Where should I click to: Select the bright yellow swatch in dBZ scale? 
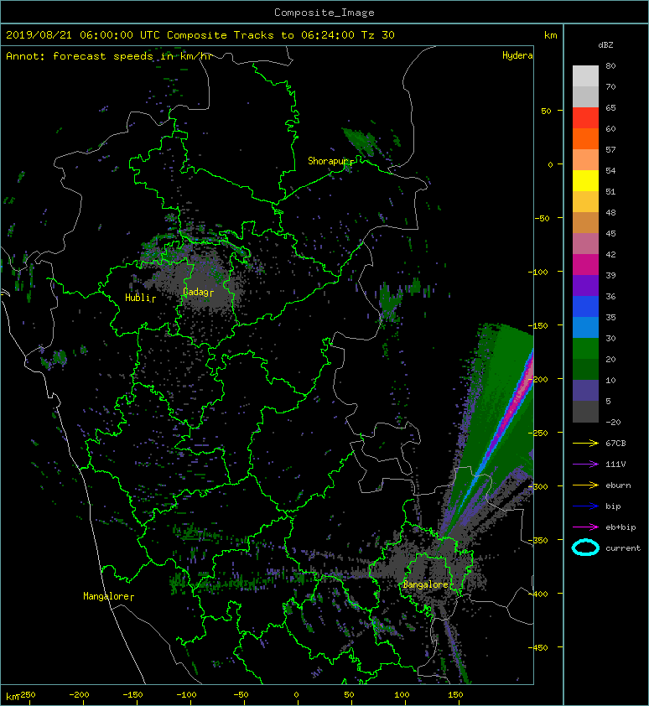pos(585,181)
